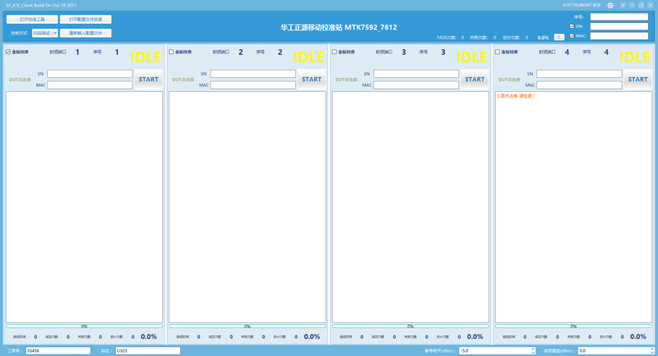Click the SN field of port 3
The height and width of the screenshot is (356, 658).
point(416,74)
